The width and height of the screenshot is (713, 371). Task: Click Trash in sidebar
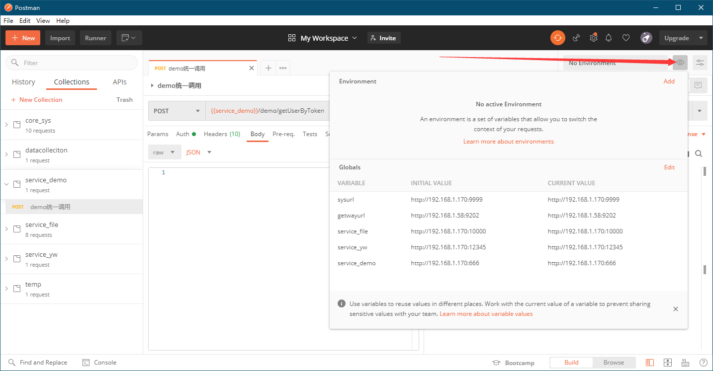(124, 99)
